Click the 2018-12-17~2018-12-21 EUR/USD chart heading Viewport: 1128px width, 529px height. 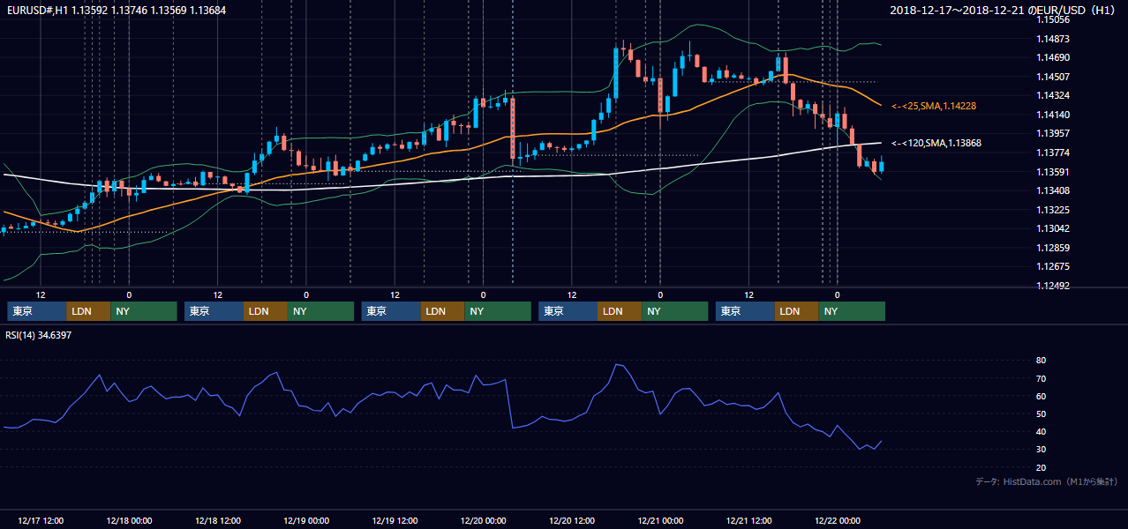(x=1004, y=11)
